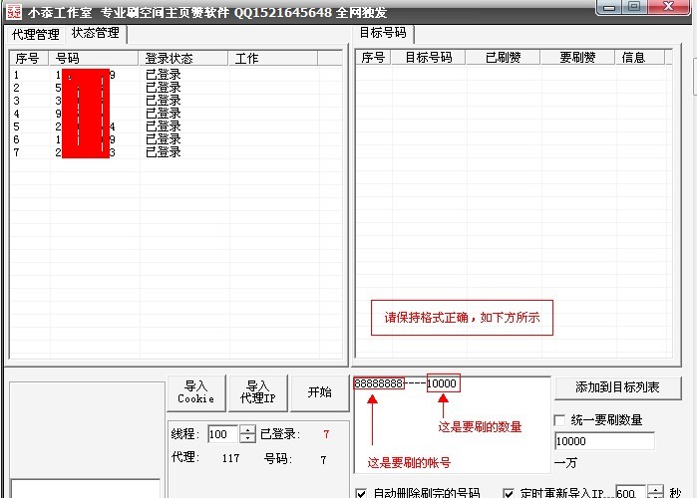Toggle the 统一要刷数量 checkbox
The width and height of the screenshot is (697, 498).
click(x=560, y=420)
